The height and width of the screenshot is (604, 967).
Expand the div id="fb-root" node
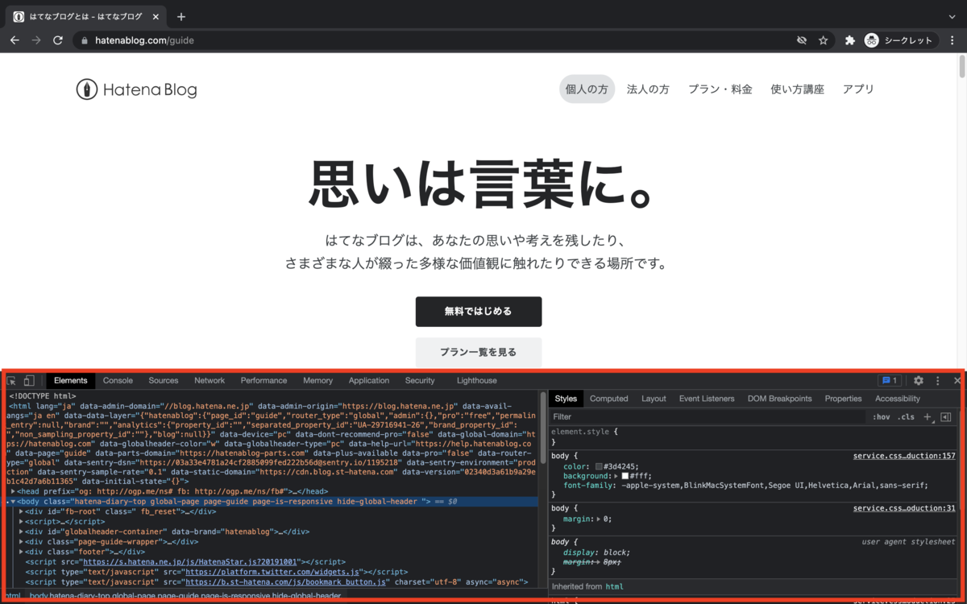pos(21,511)
